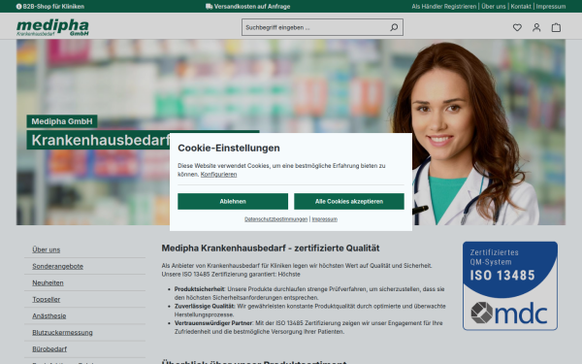Select Anästhesie category
The image size is (582, 364).
[49, 315]
